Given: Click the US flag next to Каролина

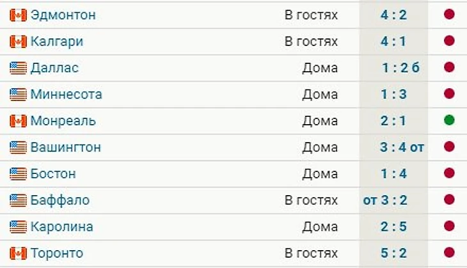Looking at the screenshot, I should 18,227.
